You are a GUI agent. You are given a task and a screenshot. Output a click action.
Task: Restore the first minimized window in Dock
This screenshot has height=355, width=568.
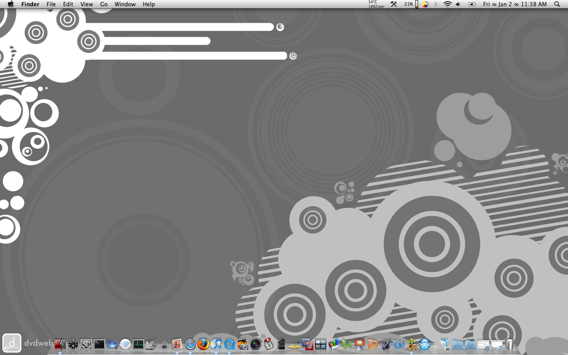click(483, 344)
